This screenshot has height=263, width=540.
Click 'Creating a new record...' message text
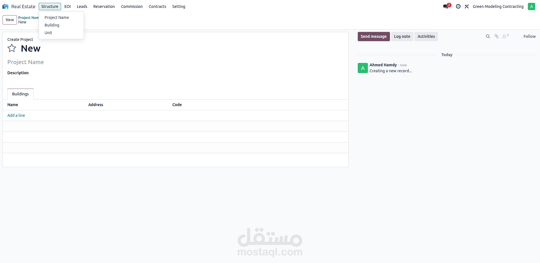pos(391,71)
